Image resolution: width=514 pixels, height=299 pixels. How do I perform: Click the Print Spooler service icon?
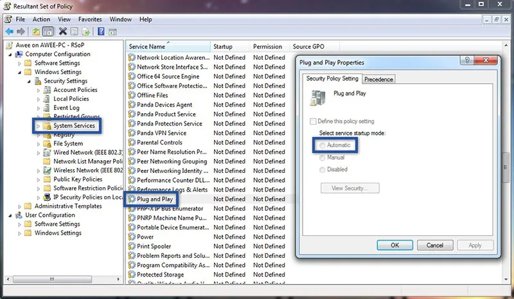coord(132,246)
